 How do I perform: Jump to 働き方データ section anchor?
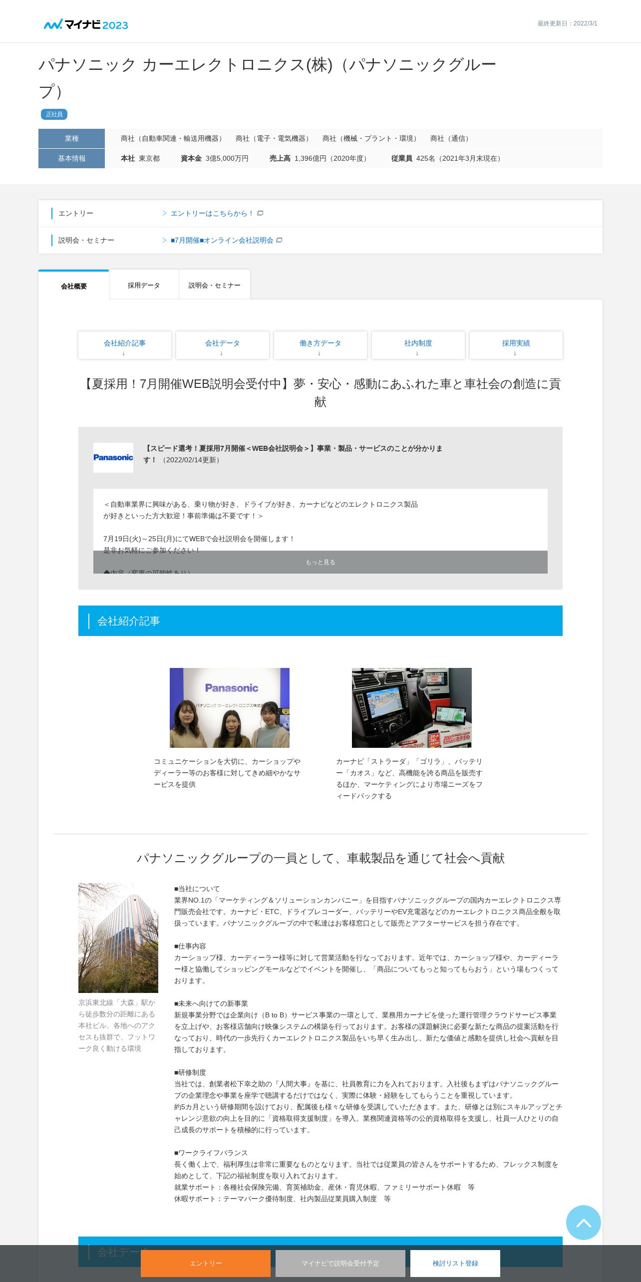(x=320, y=345)
